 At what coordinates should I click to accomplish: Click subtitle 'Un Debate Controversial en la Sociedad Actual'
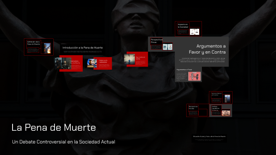[64, 142]
